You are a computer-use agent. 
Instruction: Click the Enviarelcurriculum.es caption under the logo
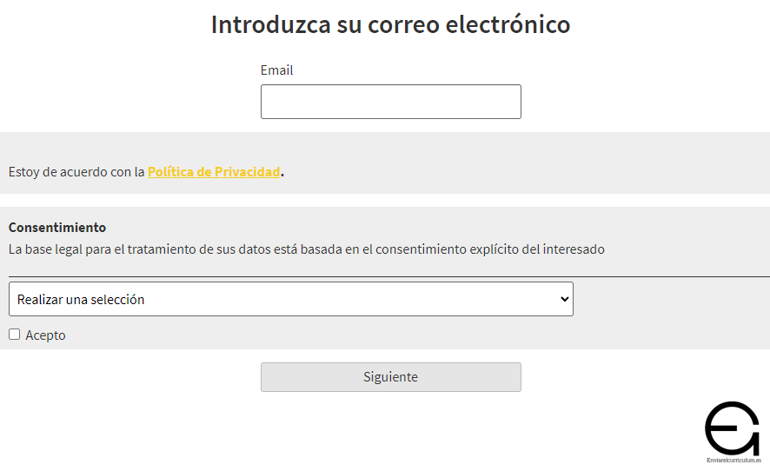pos(733,460)
